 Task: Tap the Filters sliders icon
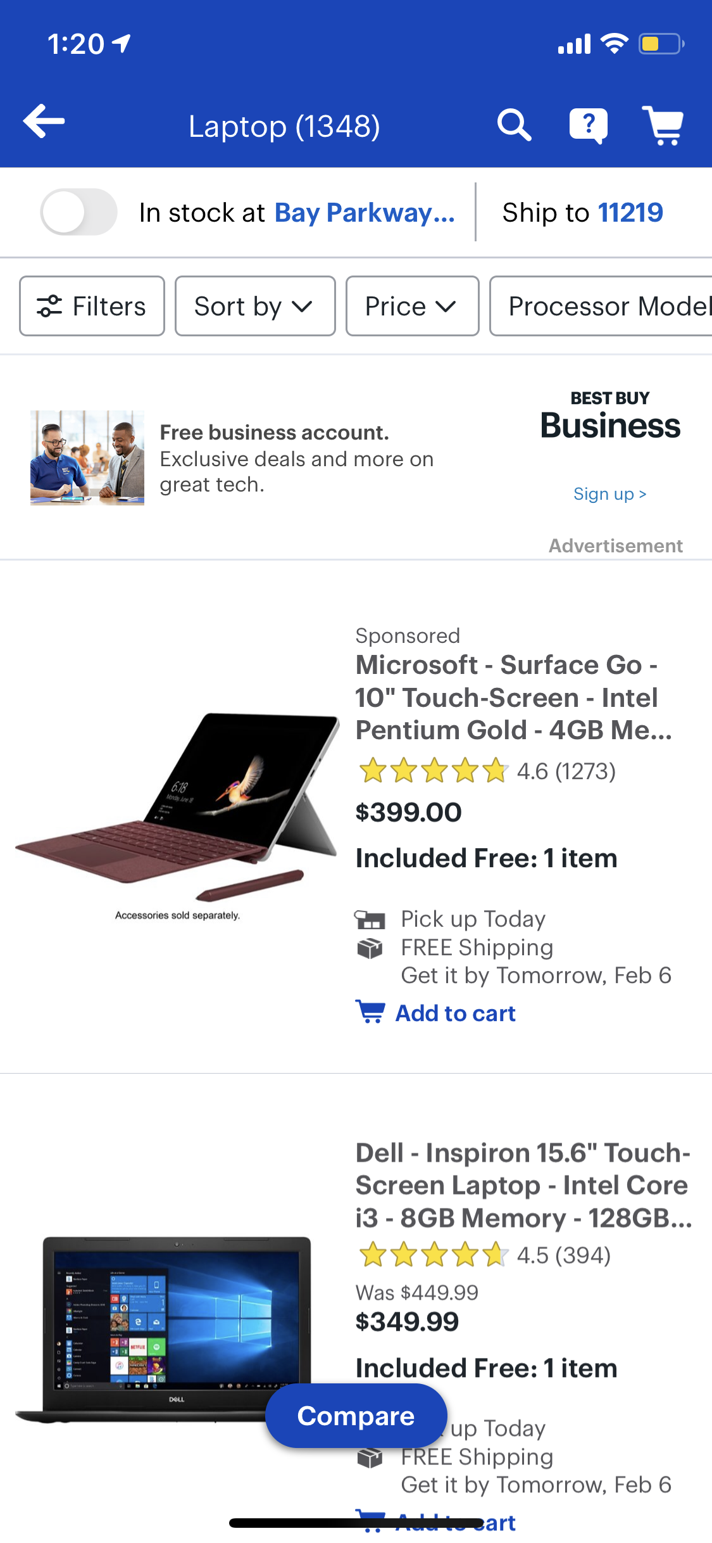coord(49,306)
